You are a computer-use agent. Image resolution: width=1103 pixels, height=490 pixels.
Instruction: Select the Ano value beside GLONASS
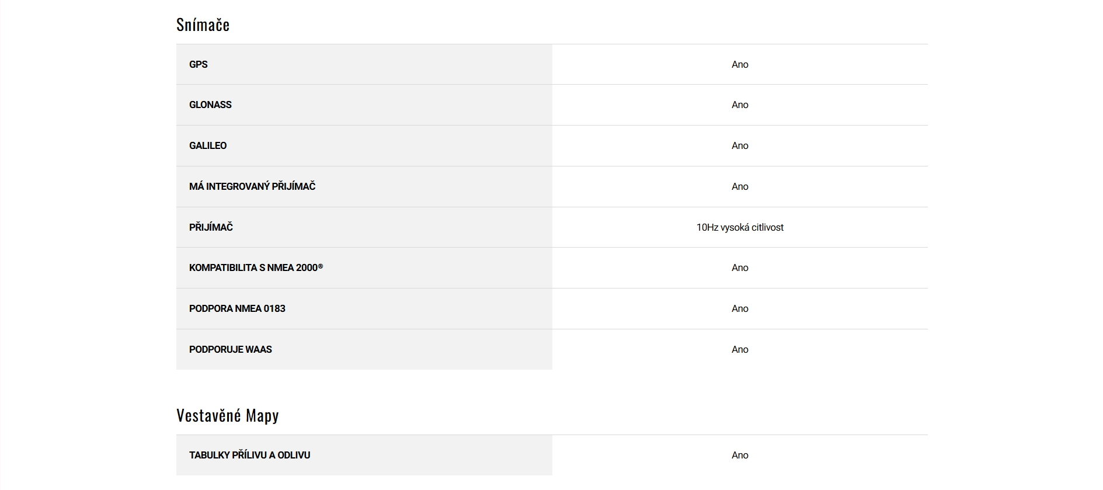tap(740, 105)
